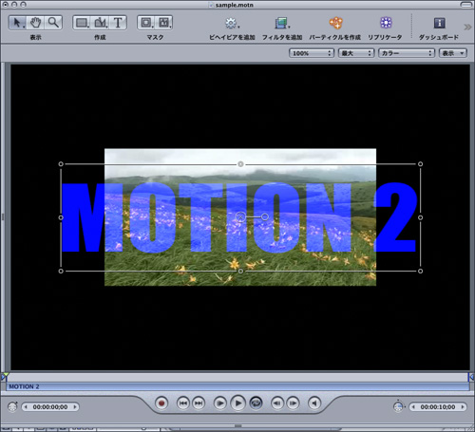This screenshot has width=475, height=432.
Task: Click bottom-left bounding box handle
Action: pos(61,271)
